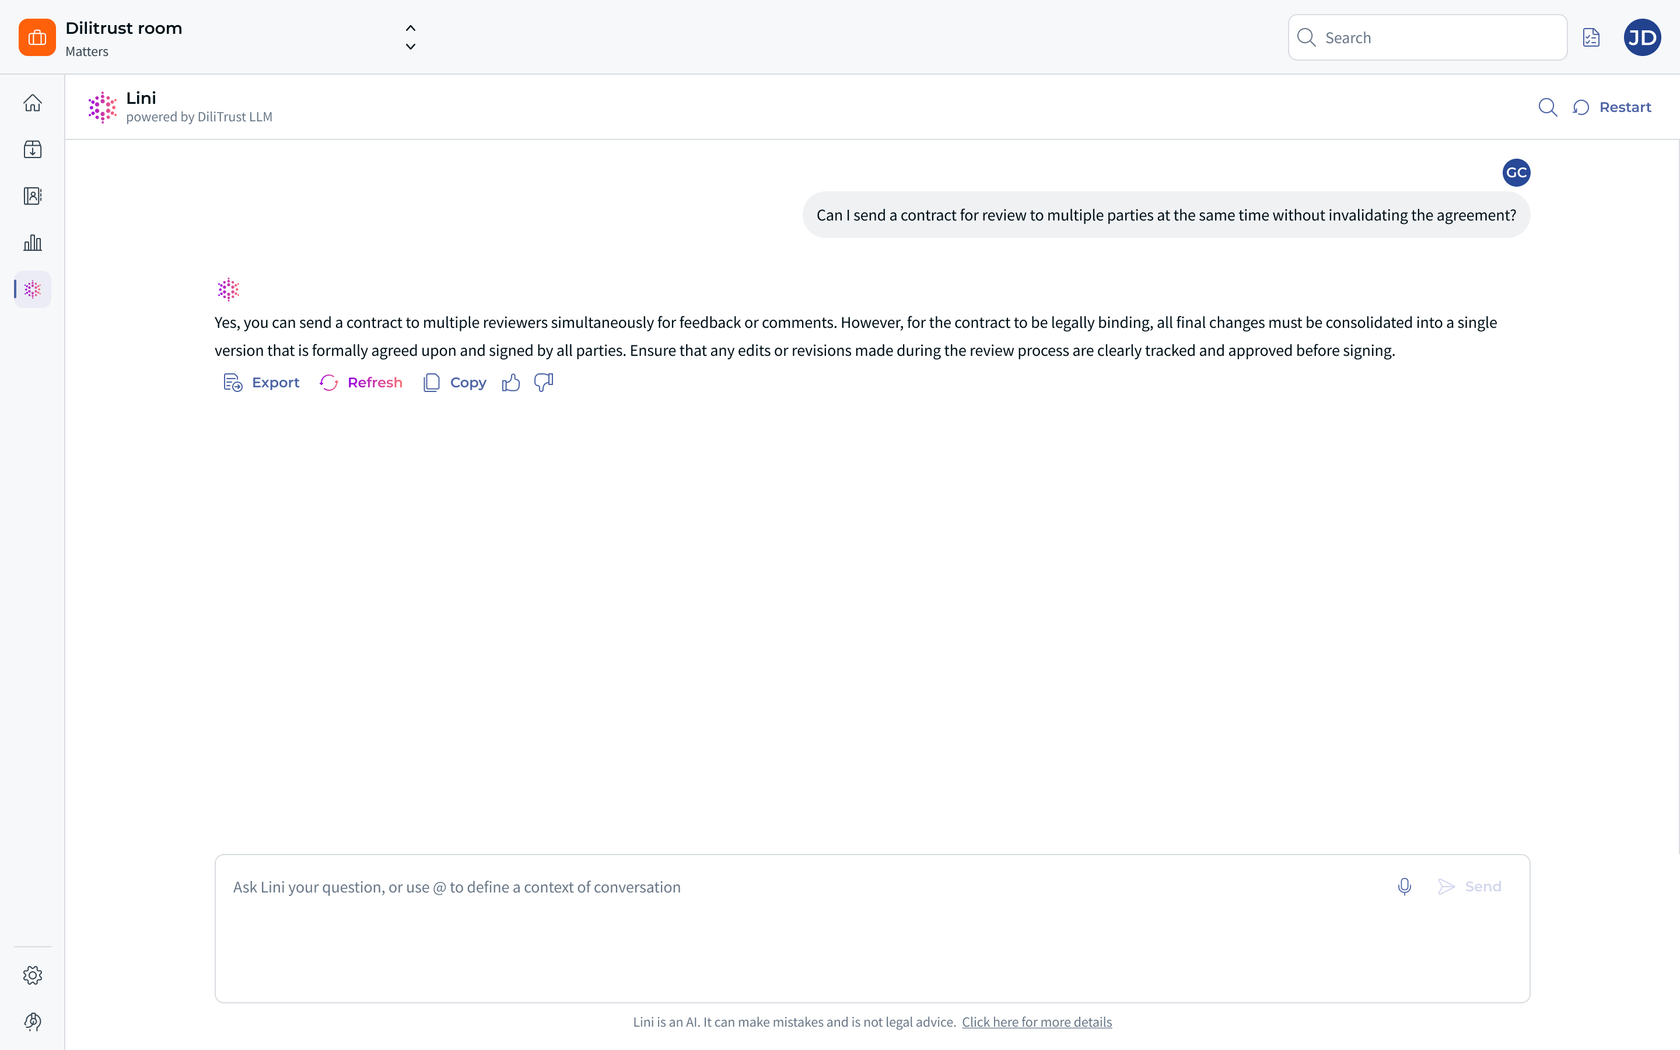
Task: Open 'Click here for more details' link
Action: [1037, 1021]
